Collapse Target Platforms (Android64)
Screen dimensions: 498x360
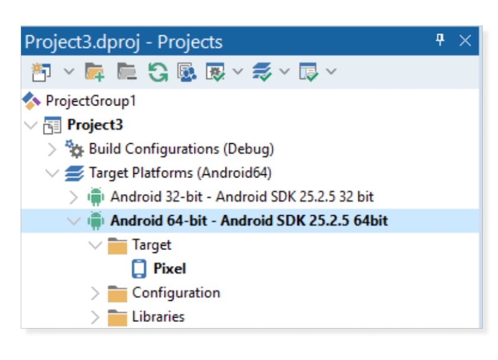tap(52, 173)
